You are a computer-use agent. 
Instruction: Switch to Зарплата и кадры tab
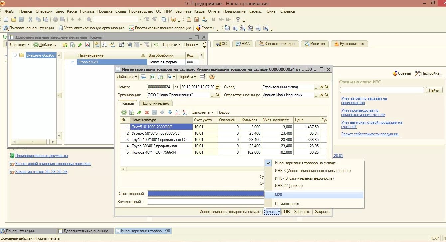pyautogui.click(x=277, y=44)
